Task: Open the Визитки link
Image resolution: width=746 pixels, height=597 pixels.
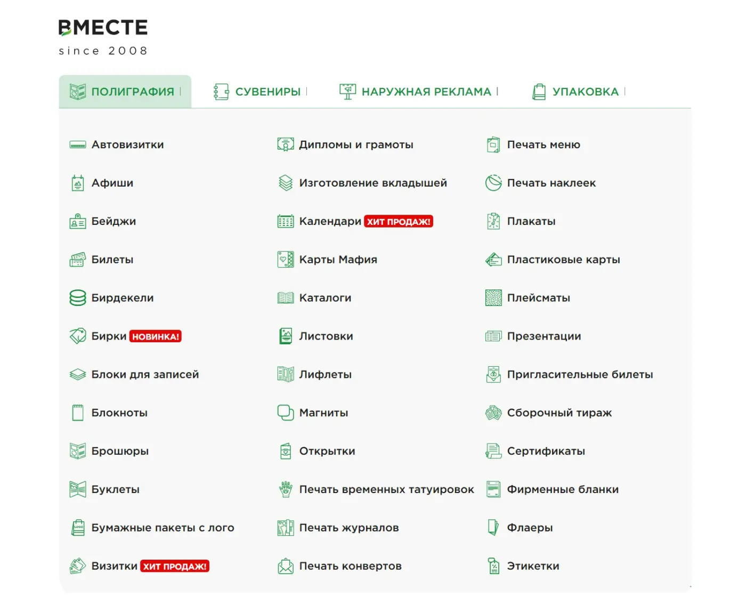Action: [115, 566]
